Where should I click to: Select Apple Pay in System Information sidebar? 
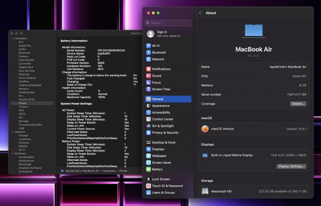[x=25, y=46]
